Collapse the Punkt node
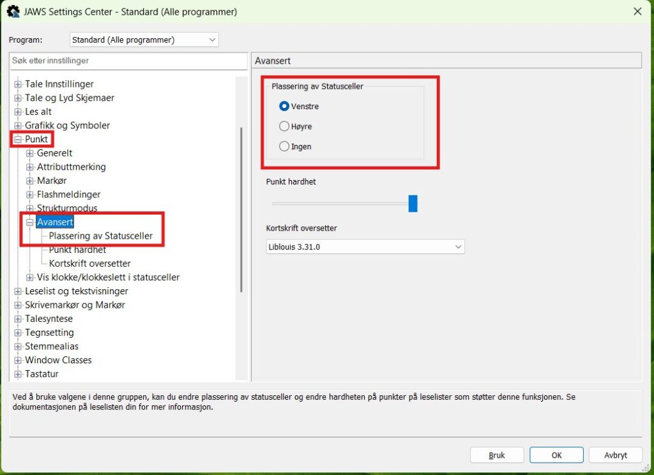Screen dimensions: 654x475 click(18, 139)
